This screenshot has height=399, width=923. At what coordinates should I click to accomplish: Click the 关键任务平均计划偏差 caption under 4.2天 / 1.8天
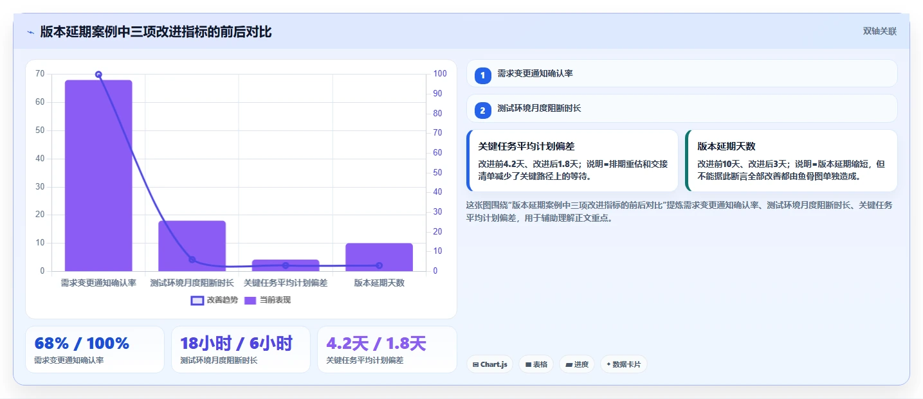[x=365, y=360]
